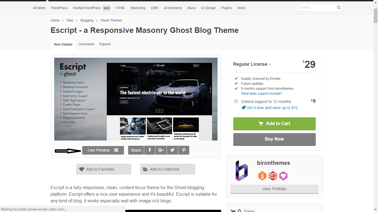Image resolution: width=378 pixels, height=212 pixels.
Task: Click the pink diamond badge
Action: (283, 176)
